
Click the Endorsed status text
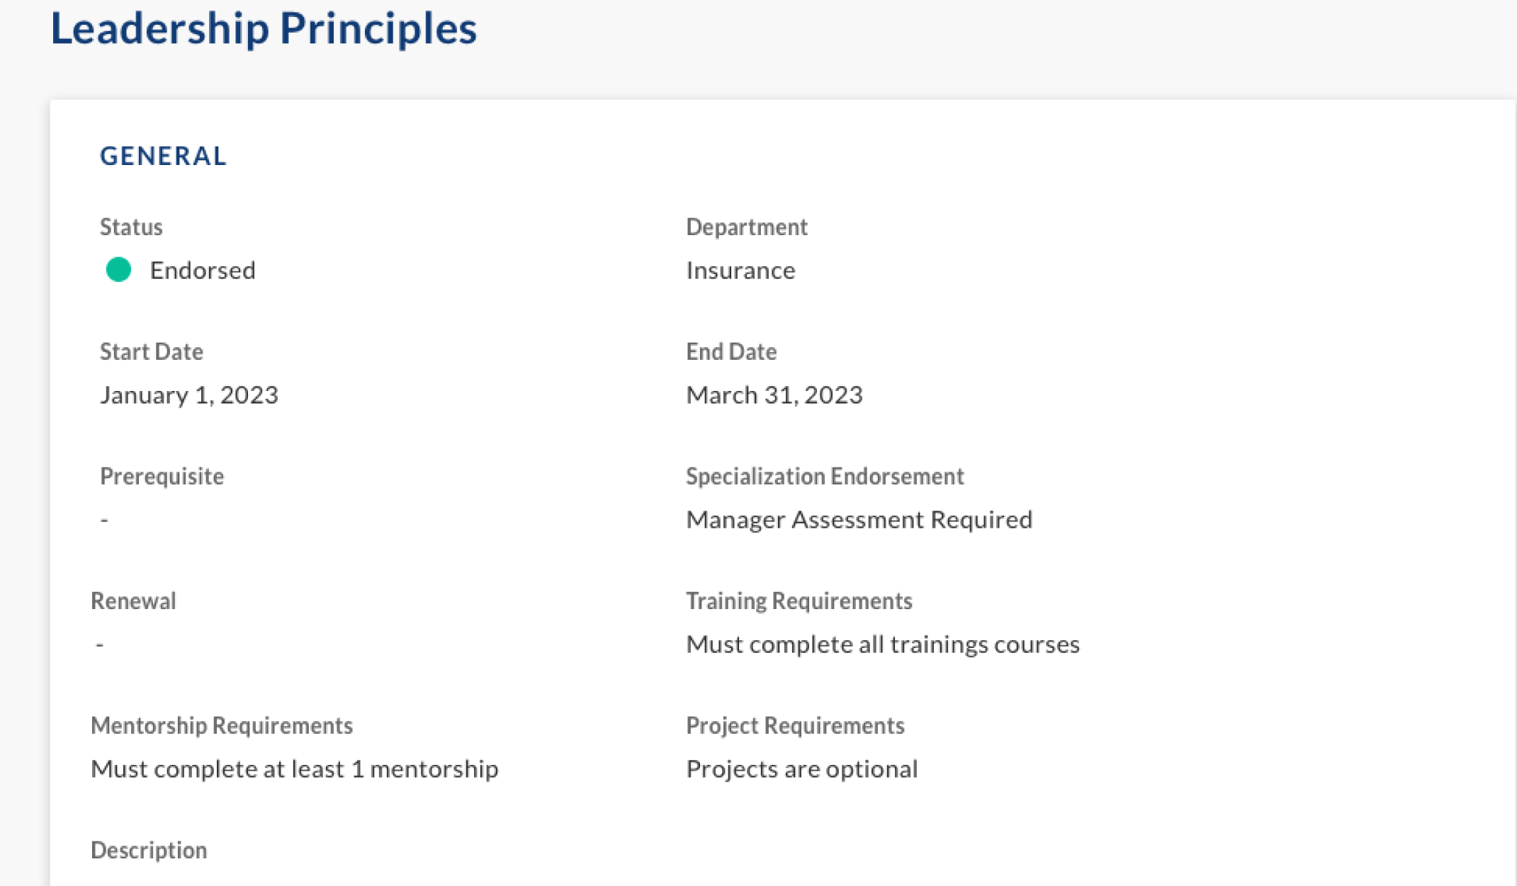click(203, 270)
